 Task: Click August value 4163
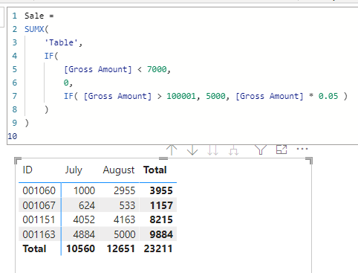coord(124,219)
